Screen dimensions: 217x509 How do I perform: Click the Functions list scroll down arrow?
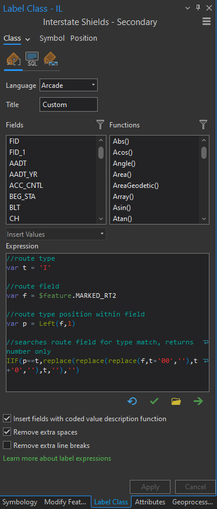(204, 219)
